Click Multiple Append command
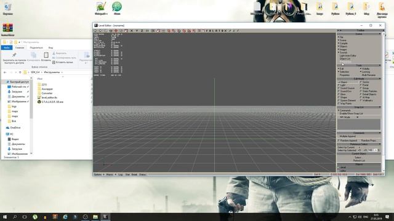This screenshot has width=394, height=221. click(x=348, y=136)
